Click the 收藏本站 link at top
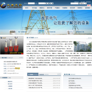 tap(76, 2)
